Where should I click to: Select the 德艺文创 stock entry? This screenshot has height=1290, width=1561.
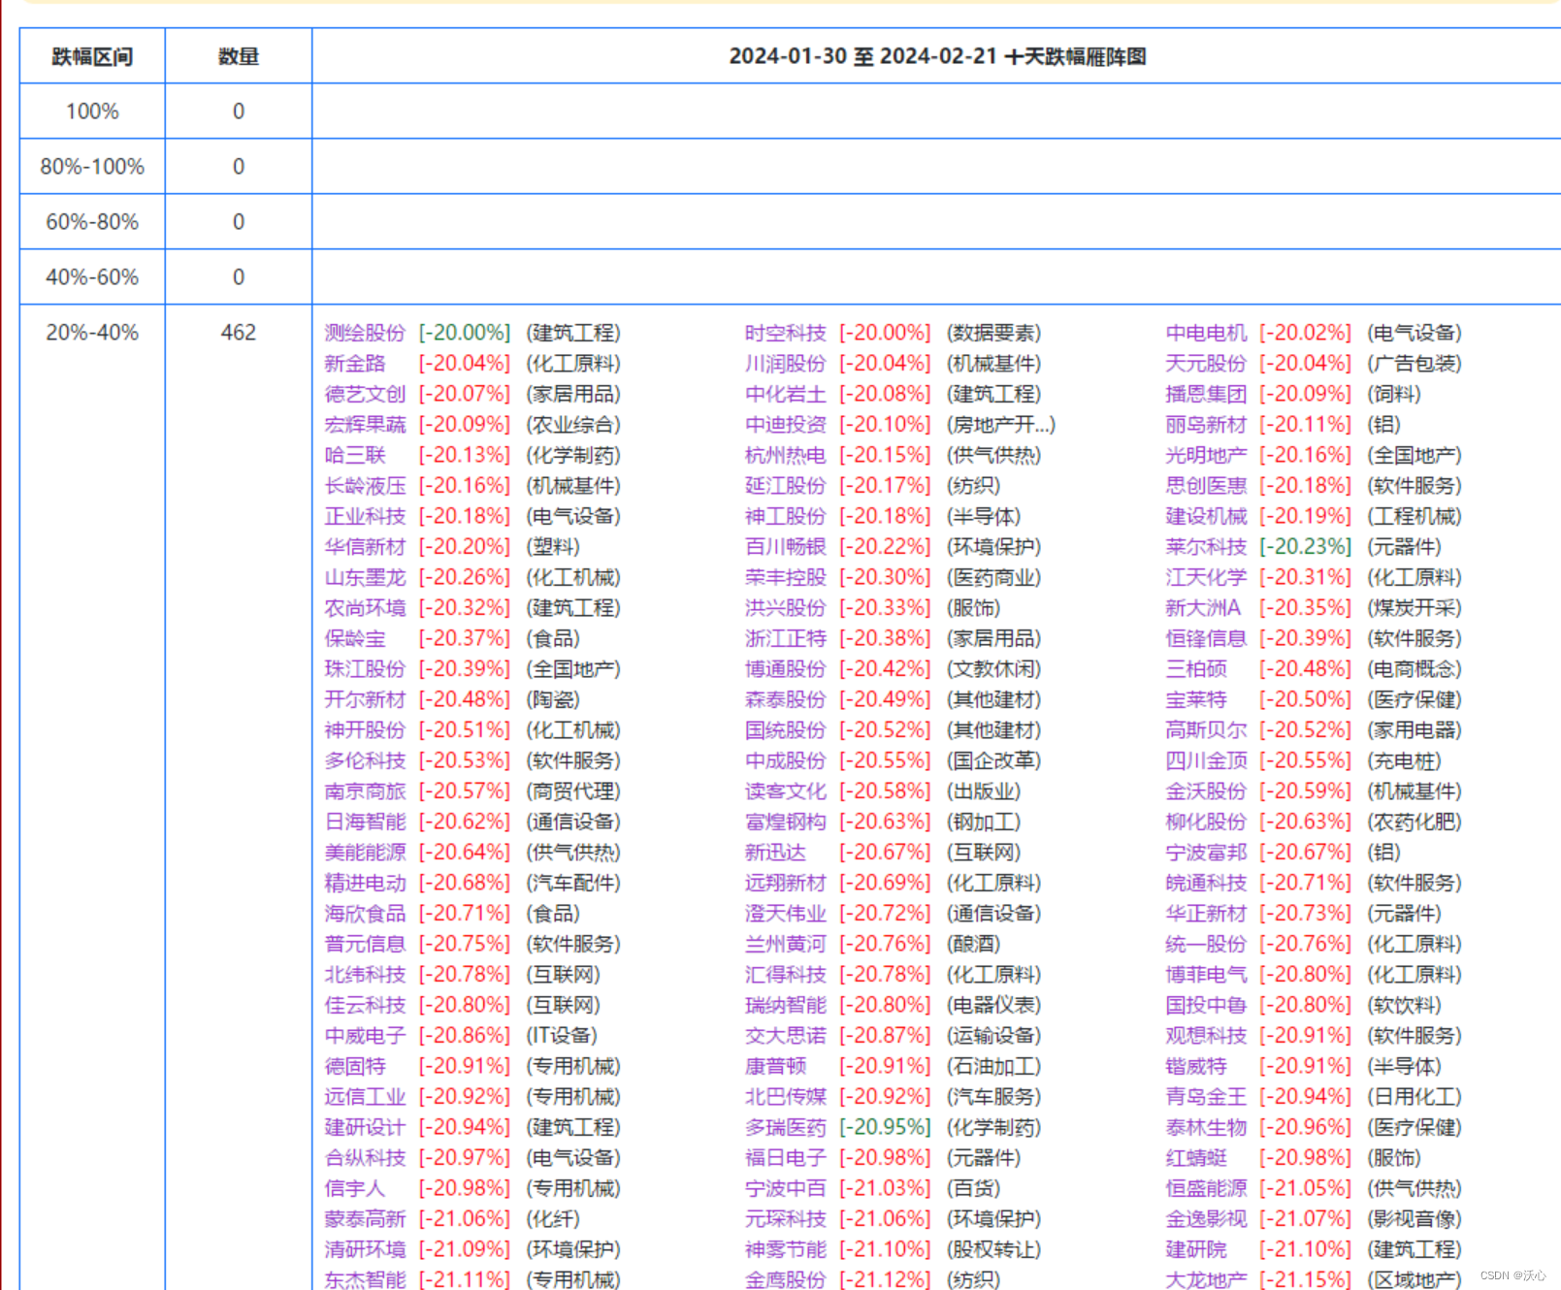365,394
